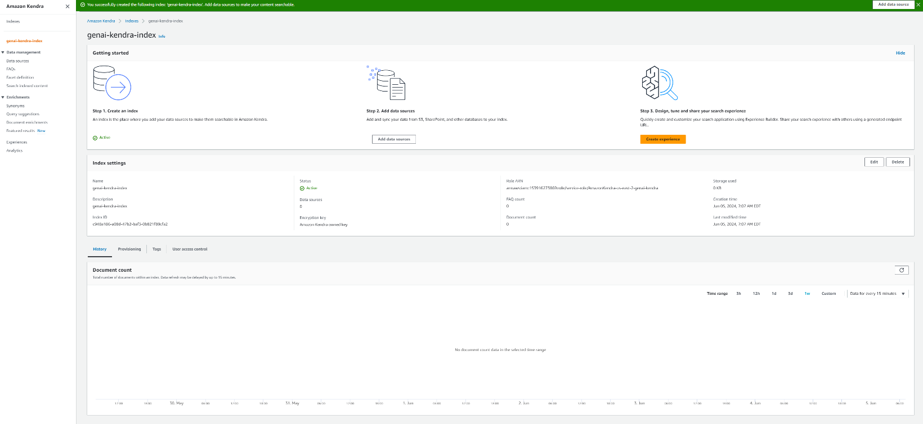Image resolution: width=923 pixels, height=424 pixels.
Task: Open Indexes in the side navigation
Action: (x=13, y=21)
